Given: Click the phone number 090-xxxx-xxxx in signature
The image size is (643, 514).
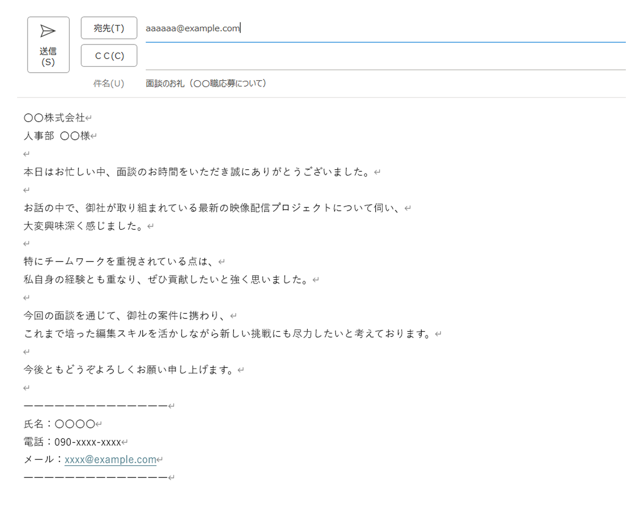Looking at the screenshot, I should [89, 442].
